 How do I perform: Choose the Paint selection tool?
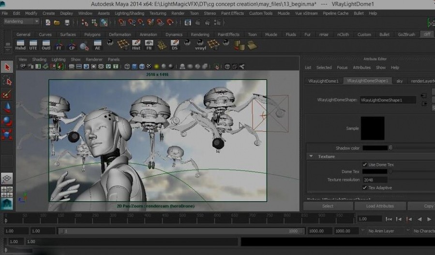7,94
